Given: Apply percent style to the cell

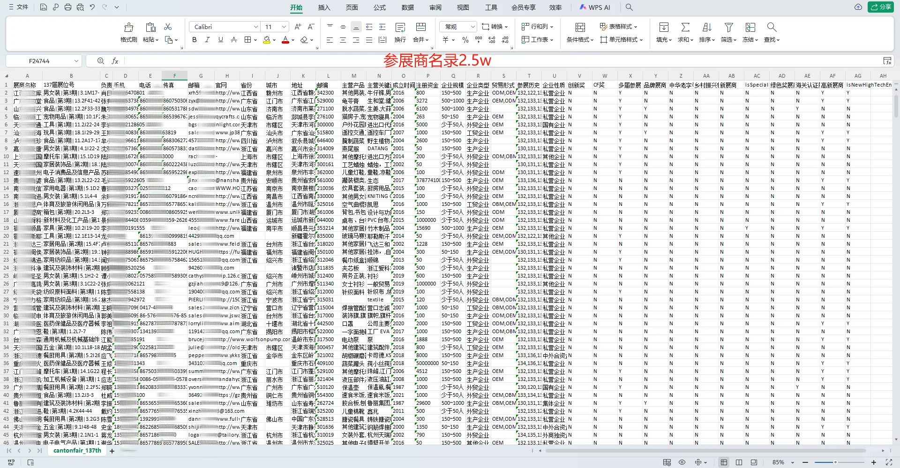Looking at the screenshot, I should (x=465, y=40).
